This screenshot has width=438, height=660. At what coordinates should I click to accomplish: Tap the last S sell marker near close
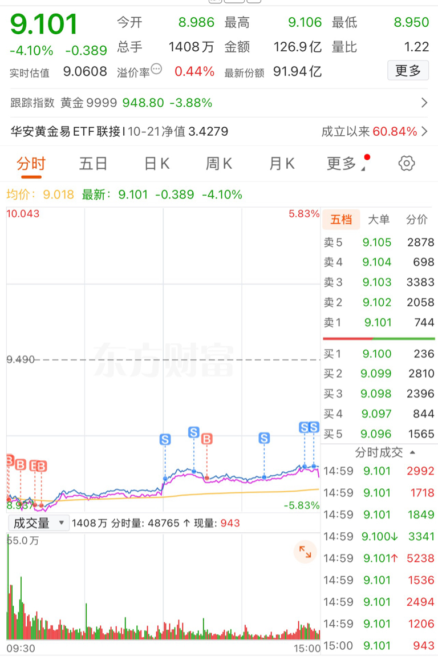point(314,428)
